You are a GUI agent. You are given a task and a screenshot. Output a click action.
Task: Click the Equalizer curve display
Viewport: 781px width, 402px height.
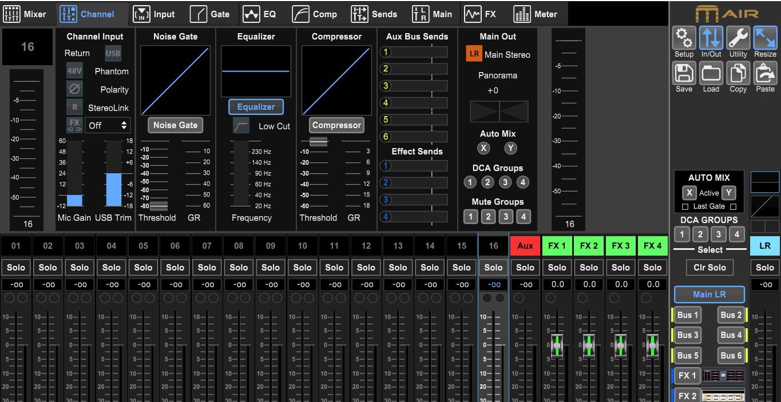256,71
